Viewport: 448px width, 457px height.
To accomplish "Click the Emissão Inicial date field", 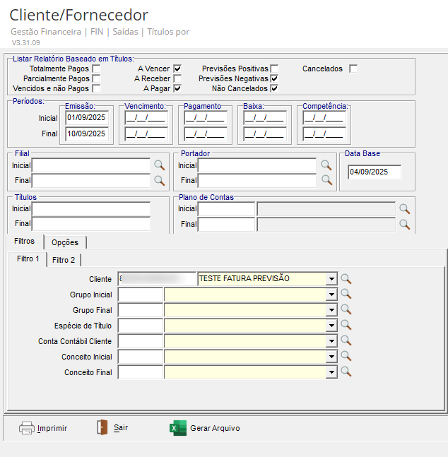I will click(x=87, y=118).
